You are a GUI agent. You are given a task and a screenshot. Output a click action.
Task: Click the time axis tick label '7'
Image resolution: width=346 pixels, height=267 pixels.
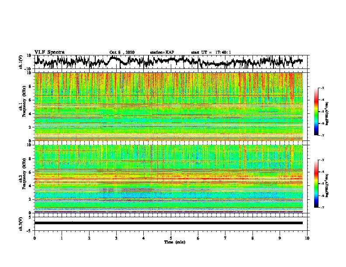coord(225,238)
